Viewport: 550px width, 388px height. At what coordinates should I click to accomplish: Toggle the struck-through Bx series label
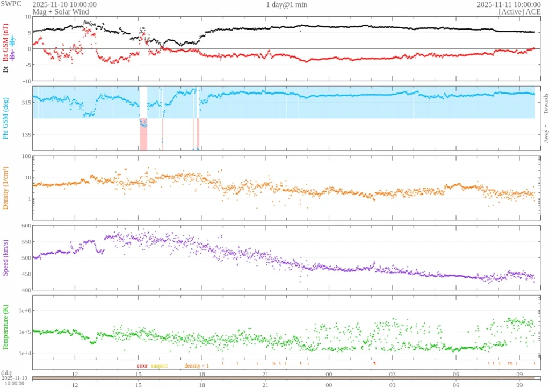13,55
